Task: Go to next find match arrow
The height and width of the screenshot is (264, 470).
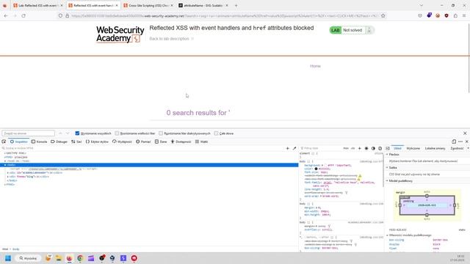Action: (x=68, y=133)
